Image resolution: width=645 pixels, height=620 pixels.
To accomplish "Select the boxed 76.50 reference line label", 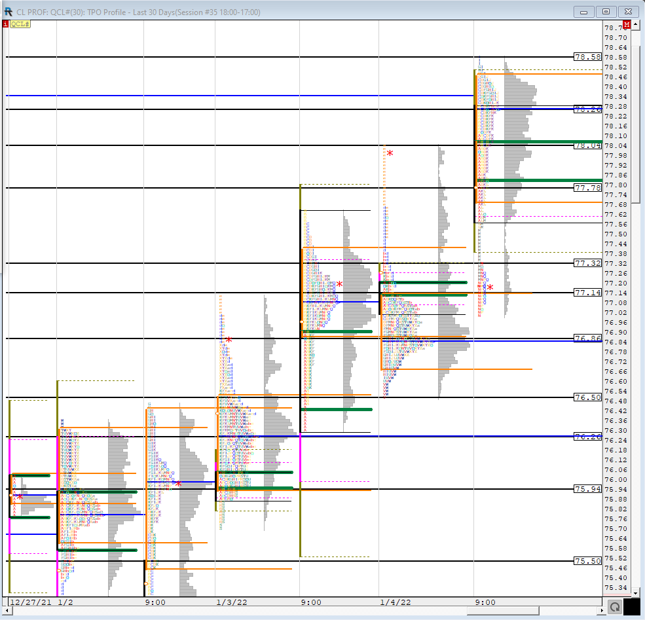I will click(588, 397).
